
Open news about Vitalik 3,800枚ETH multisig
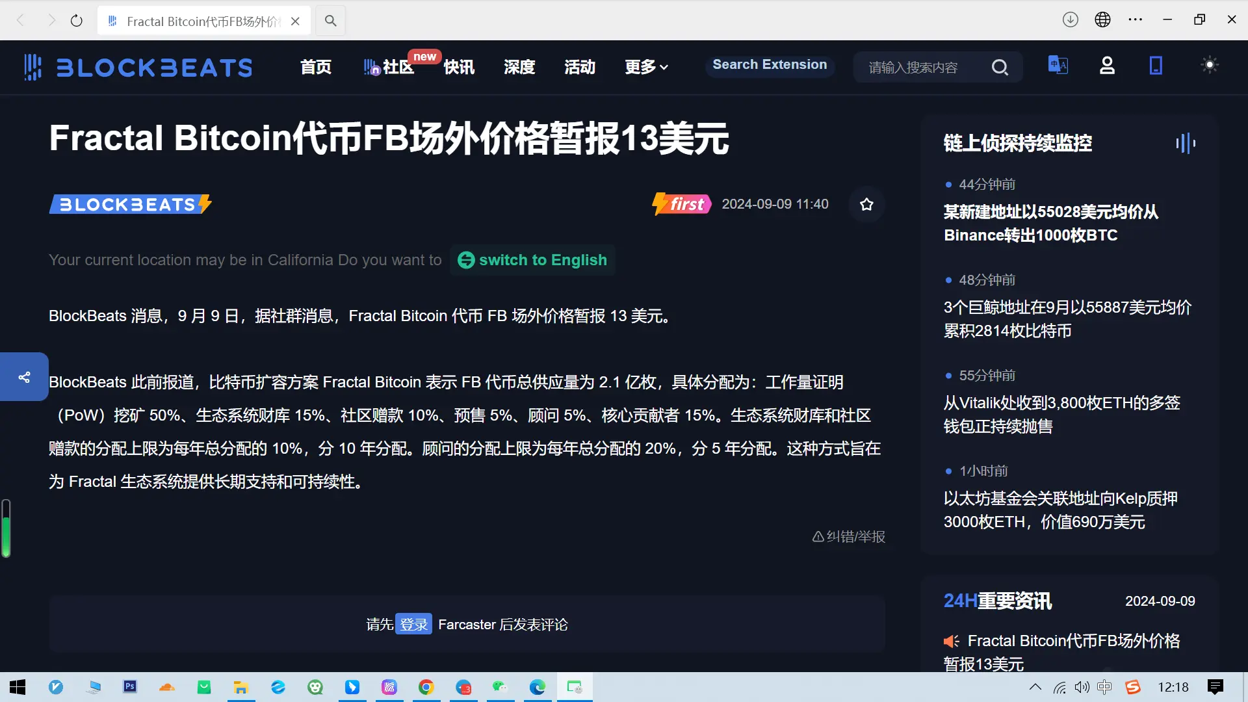(x=1062, y=415)
